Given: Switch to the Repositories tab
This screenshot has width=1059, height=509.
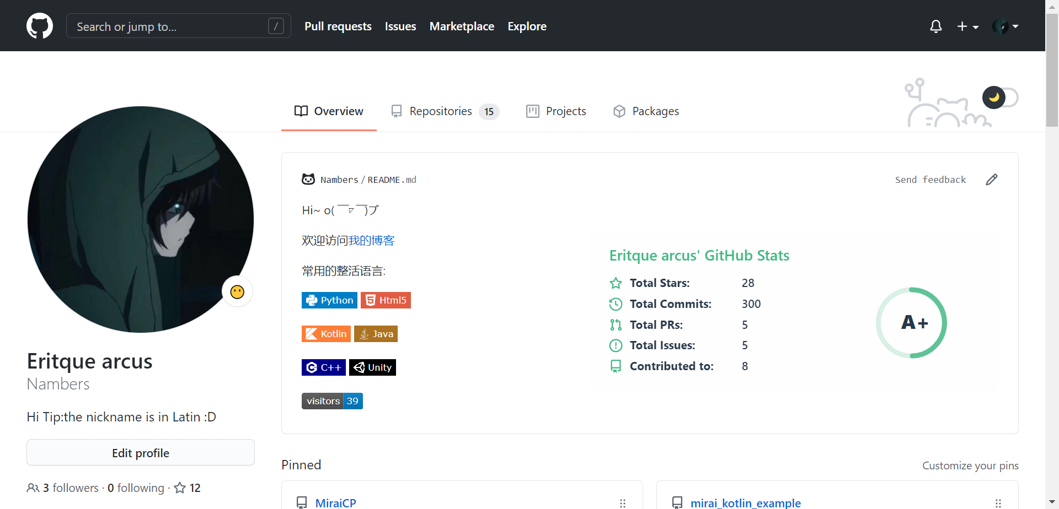Looking at the screenshot, I should pyautogui.click(x=441, y=111).
